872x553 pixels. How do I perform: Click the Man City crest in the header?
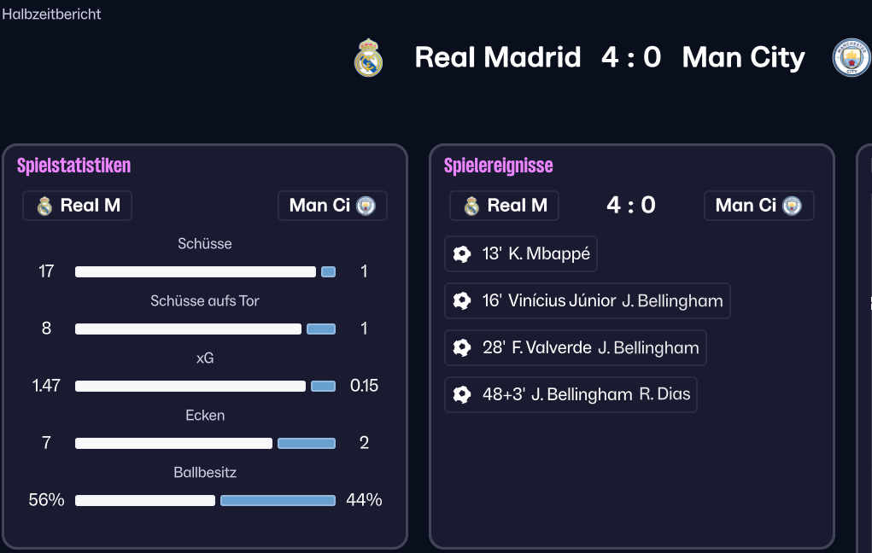point(852,58)
